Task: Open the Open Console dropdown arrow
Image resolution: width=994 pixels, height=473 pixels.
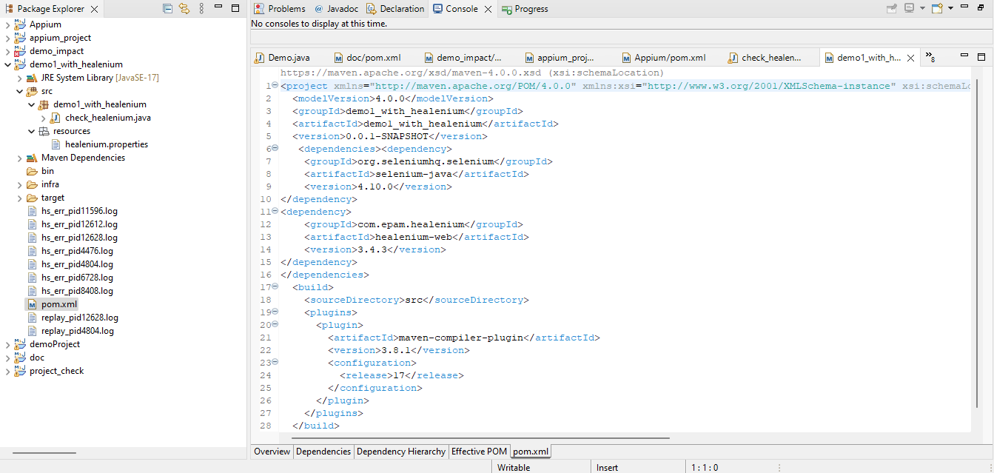Action: click(x=951, y=8)
